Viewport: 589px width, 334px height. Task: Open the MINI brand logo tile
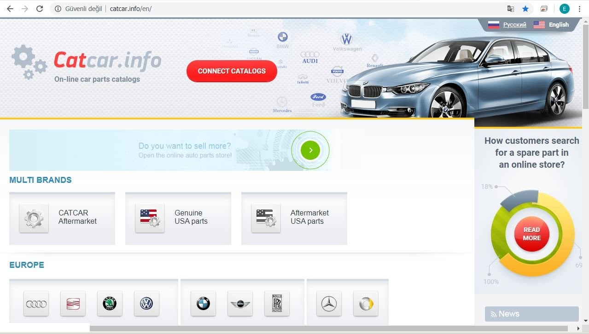point(240,304)
